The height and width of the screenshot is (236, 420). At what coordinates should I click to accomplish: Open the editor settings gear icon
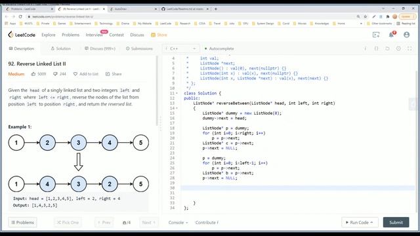point(398,49)
